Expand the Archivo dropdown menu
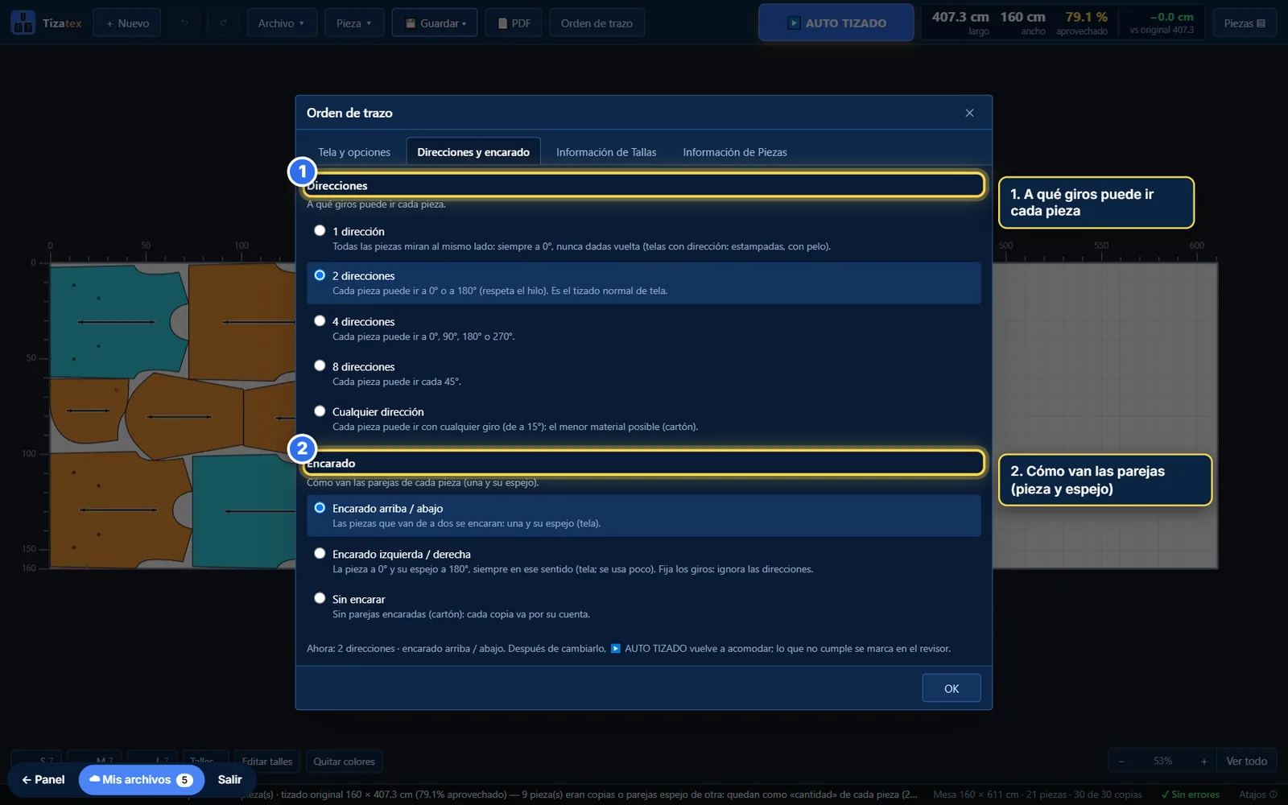The height and width of the screenshot is (805, 1288). click(x=282, y=23)
